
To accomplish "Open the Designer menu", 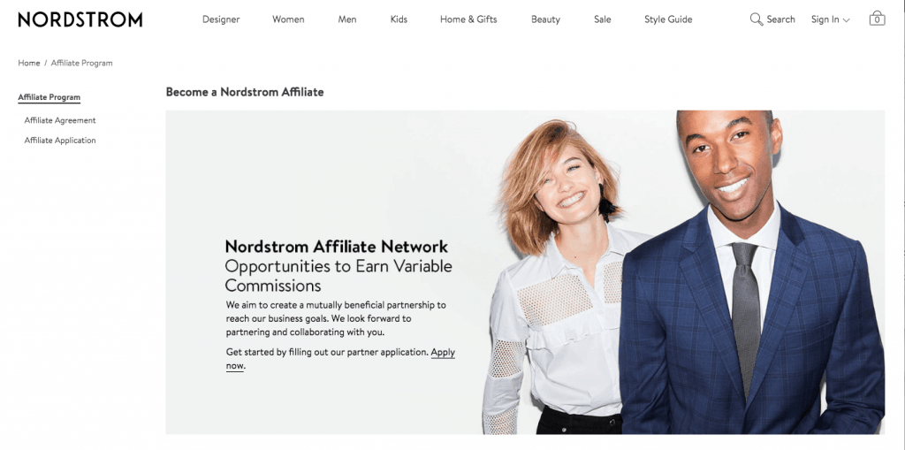I will (x=221, y=19).
